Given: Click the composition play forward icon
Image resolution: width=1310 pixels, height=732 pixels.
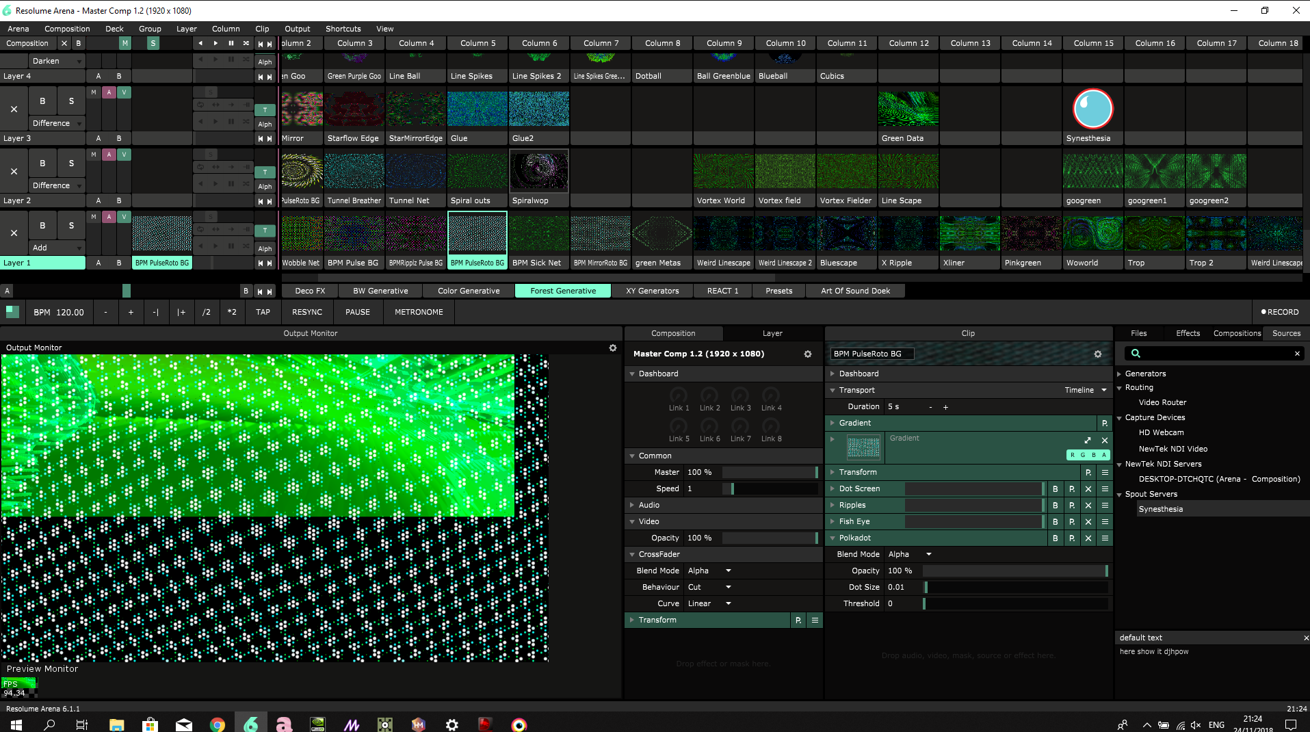Looking at the screenshot, I should pyautogui.click(x=215, y=43).
